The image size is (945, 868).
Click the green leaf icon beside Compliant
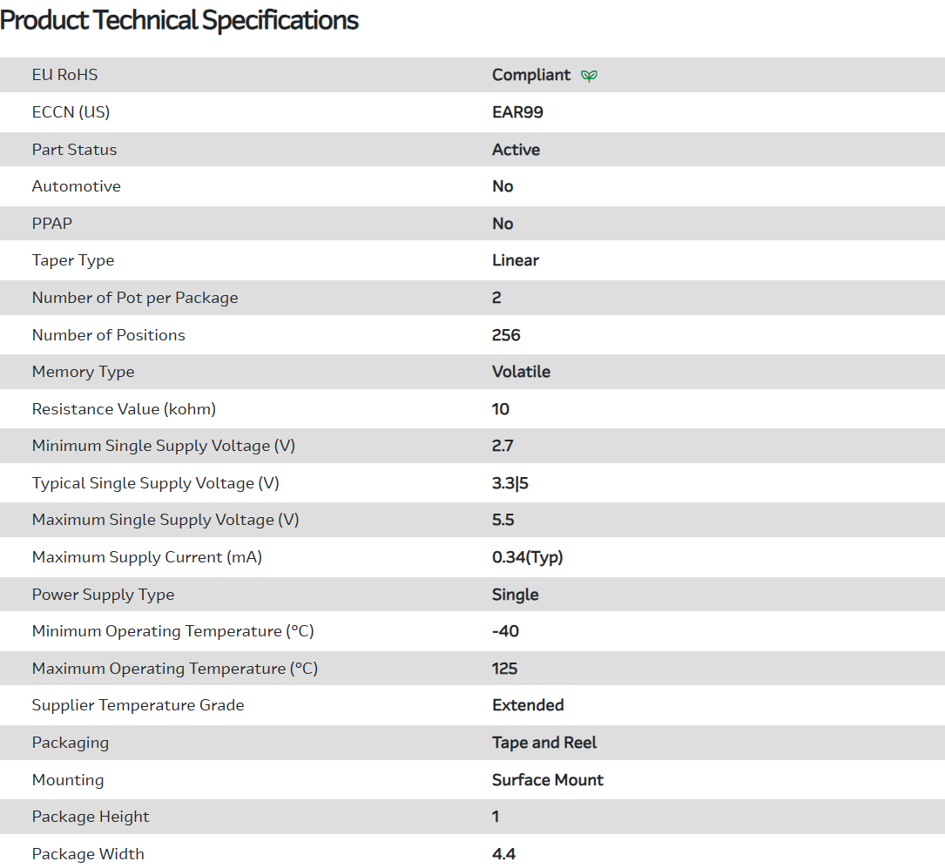(x=590, y=76)
